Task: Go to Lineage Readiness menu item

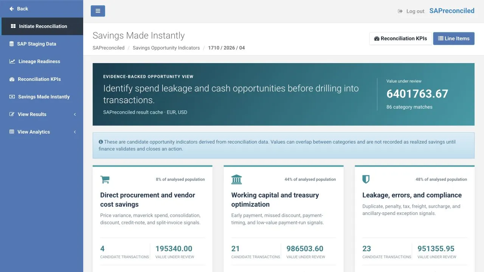Action: pyautogui.click(x=42, y=62)
